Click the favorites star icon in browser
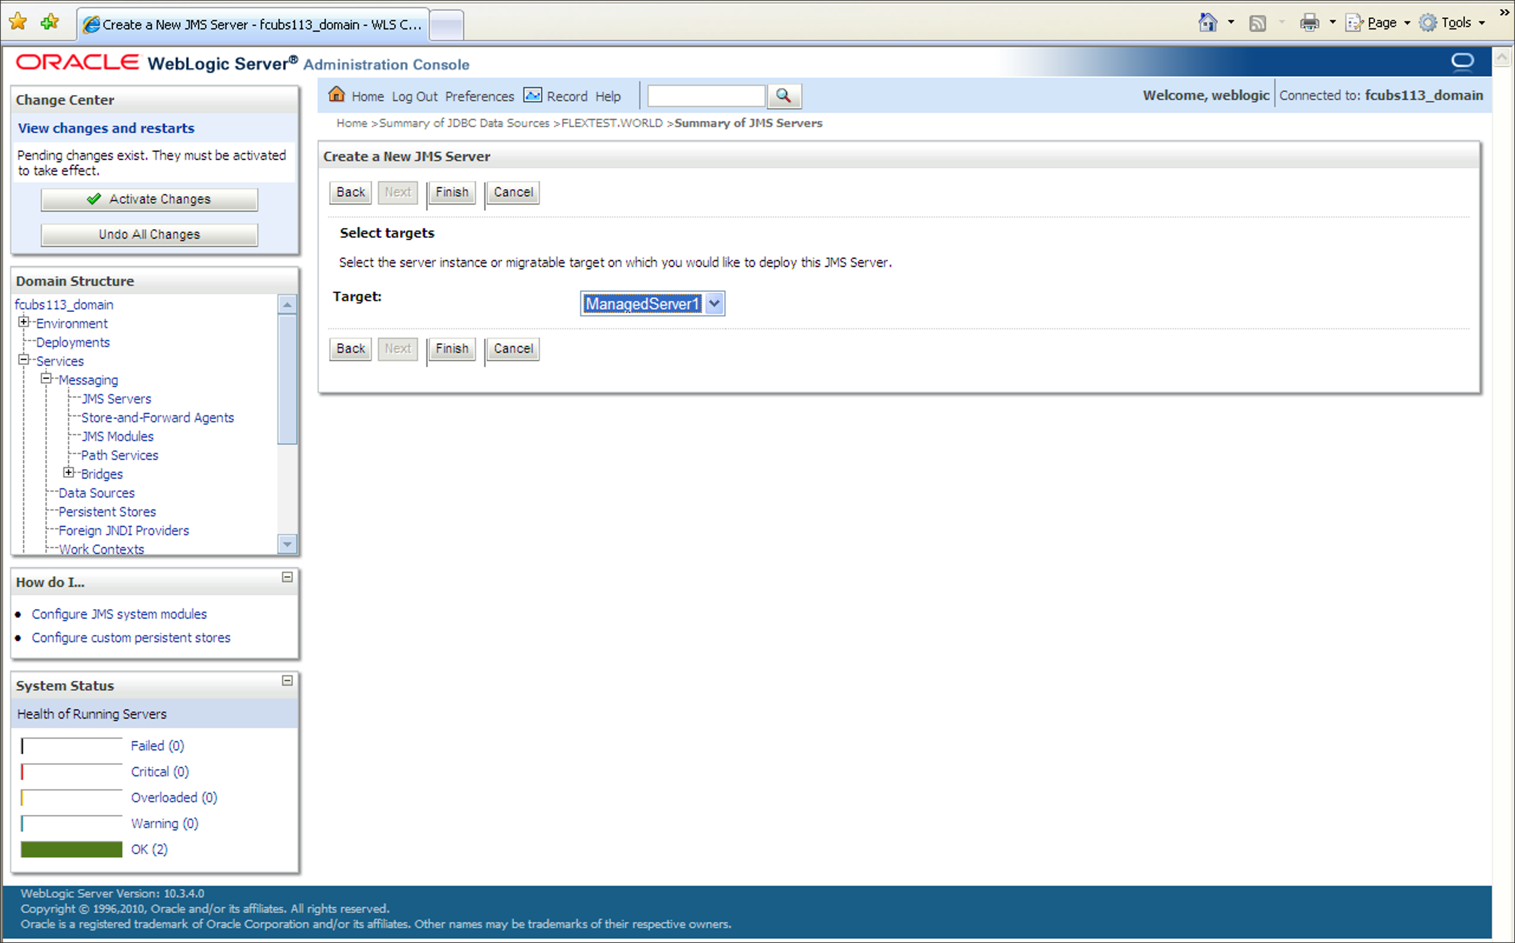The image size is (1515, 943). pyautogui.click(x=18, y=22)
